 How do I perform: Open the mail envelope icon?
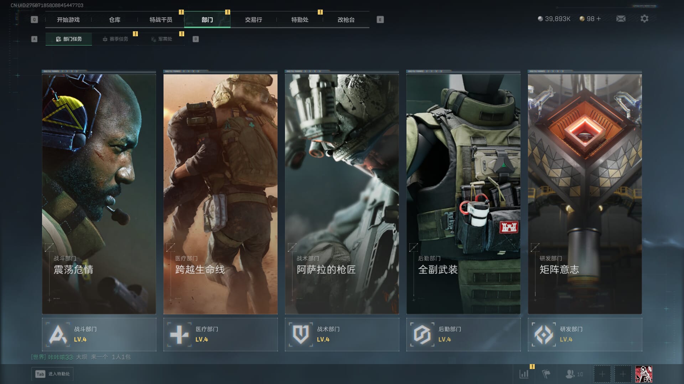621,18
